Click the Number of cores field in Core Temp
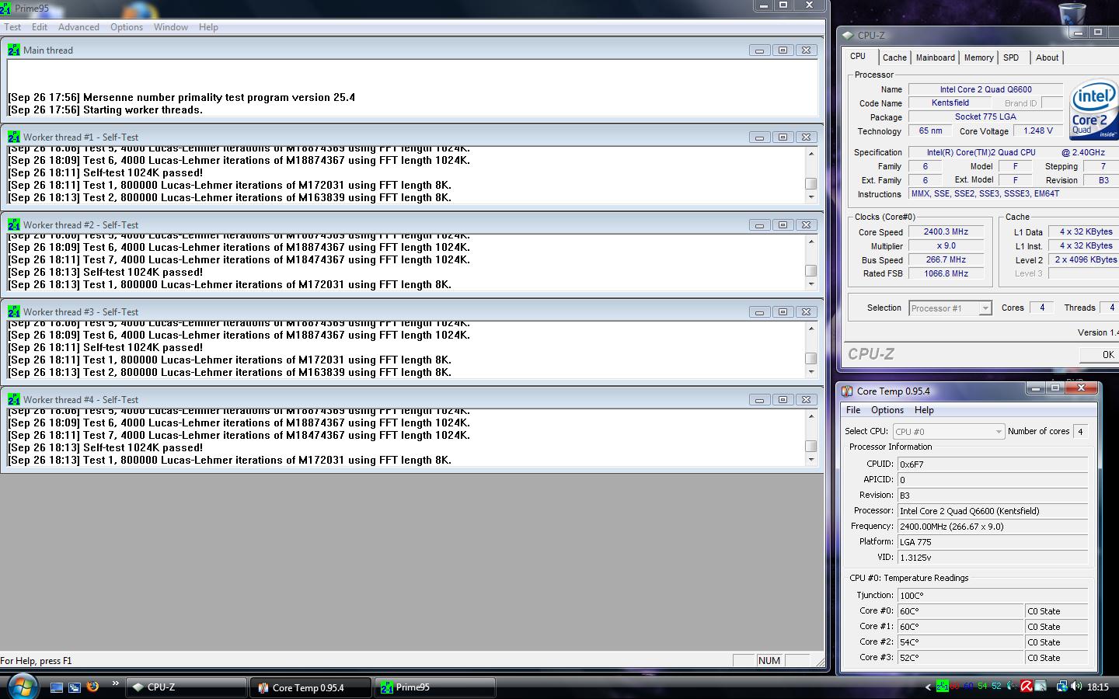1119x699 pixels. tap(1080, 431)
